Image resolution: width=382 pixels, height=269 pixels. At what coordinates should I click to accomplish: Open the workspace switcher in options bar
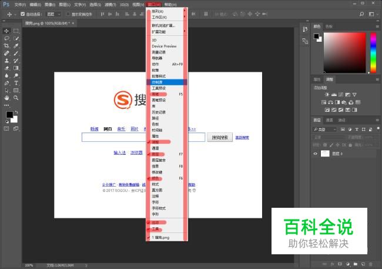pyautogui.click(x=373, y=14)
